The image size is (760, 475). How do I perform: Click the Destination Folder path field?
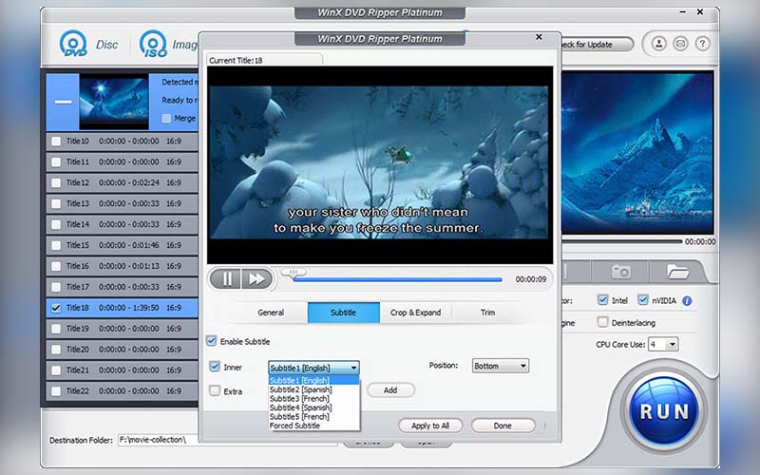pos(228,440)
